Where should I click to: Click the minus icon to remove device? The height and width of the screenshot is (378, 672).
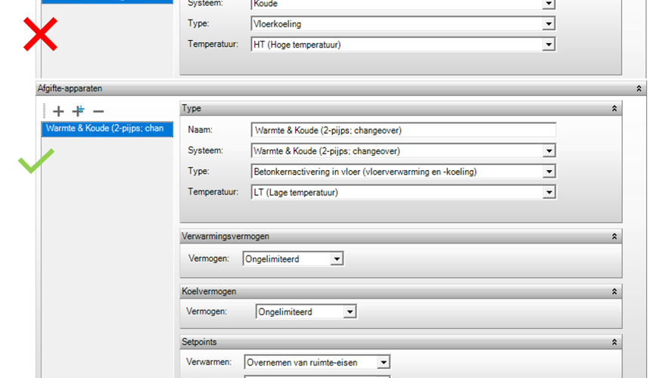pos(98,111)
